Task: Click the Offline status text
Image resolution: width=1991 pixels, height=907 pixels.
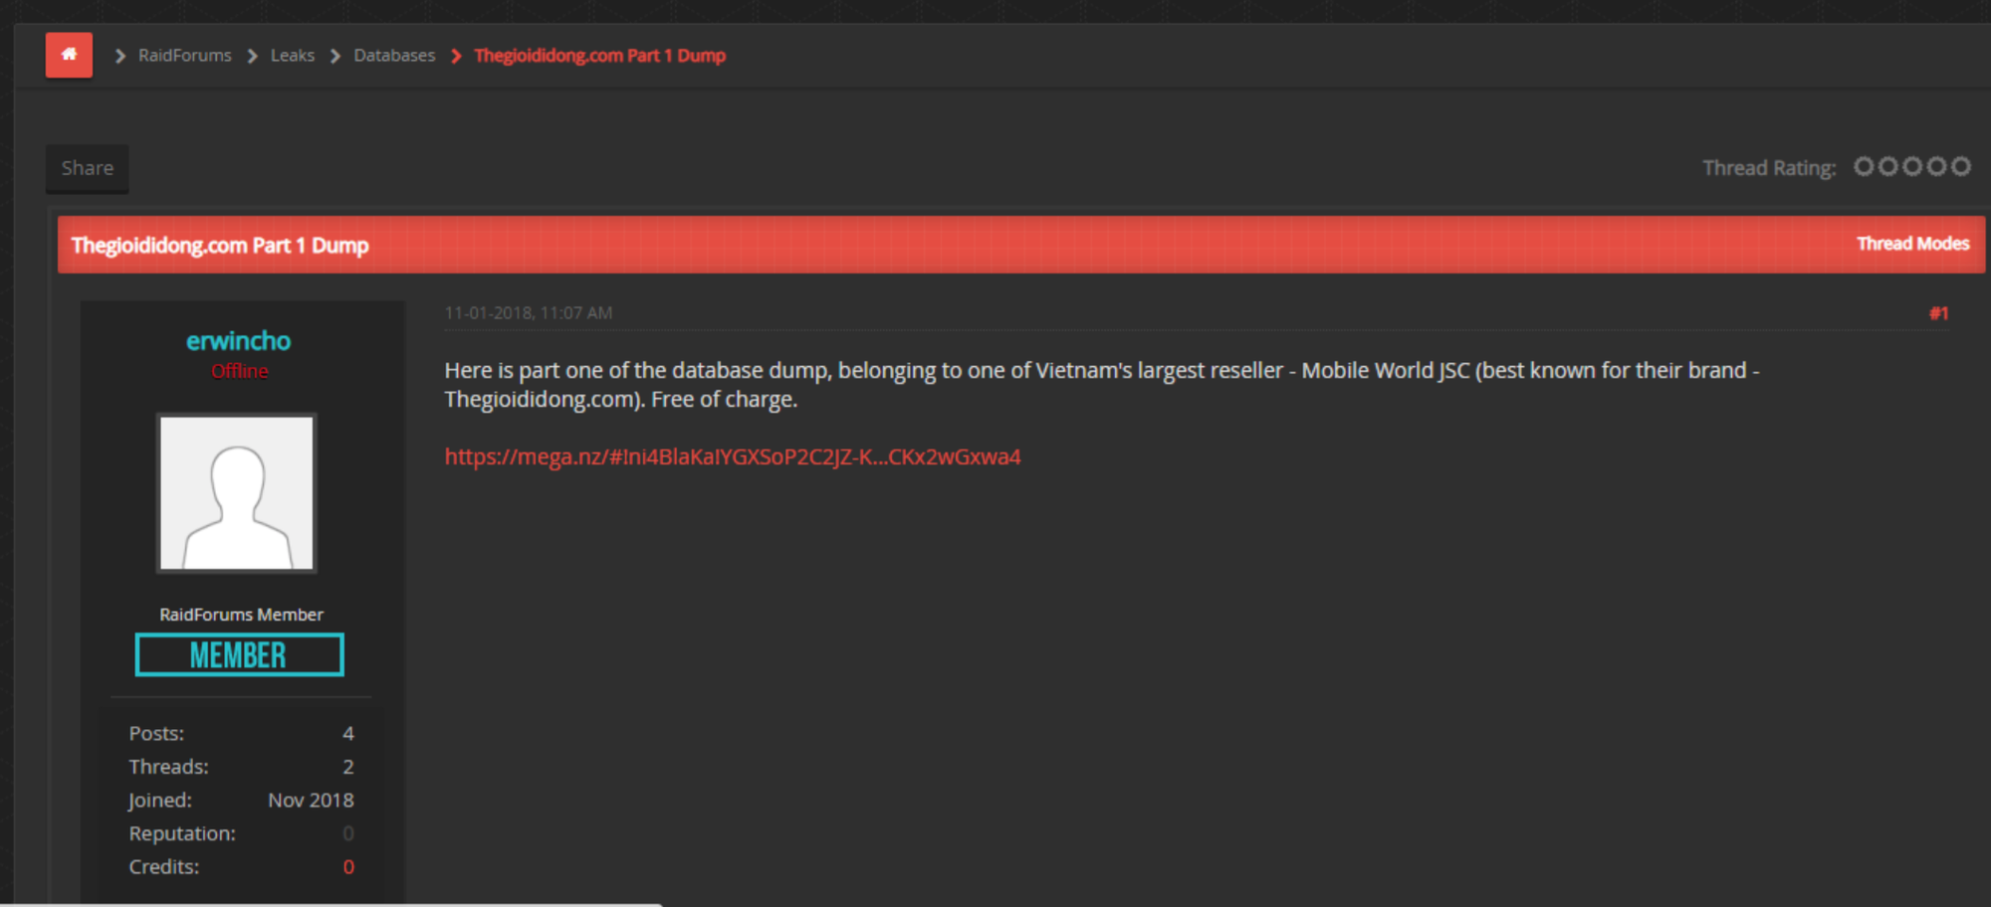Action: [x=240, y=371]
